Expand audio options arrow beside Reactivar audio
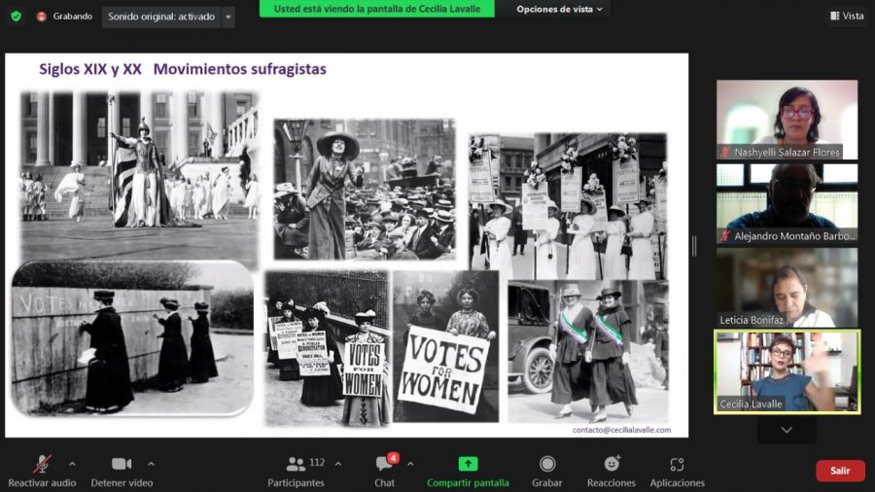The height and width of the screenshot is (492, 875). pos(70,463)
